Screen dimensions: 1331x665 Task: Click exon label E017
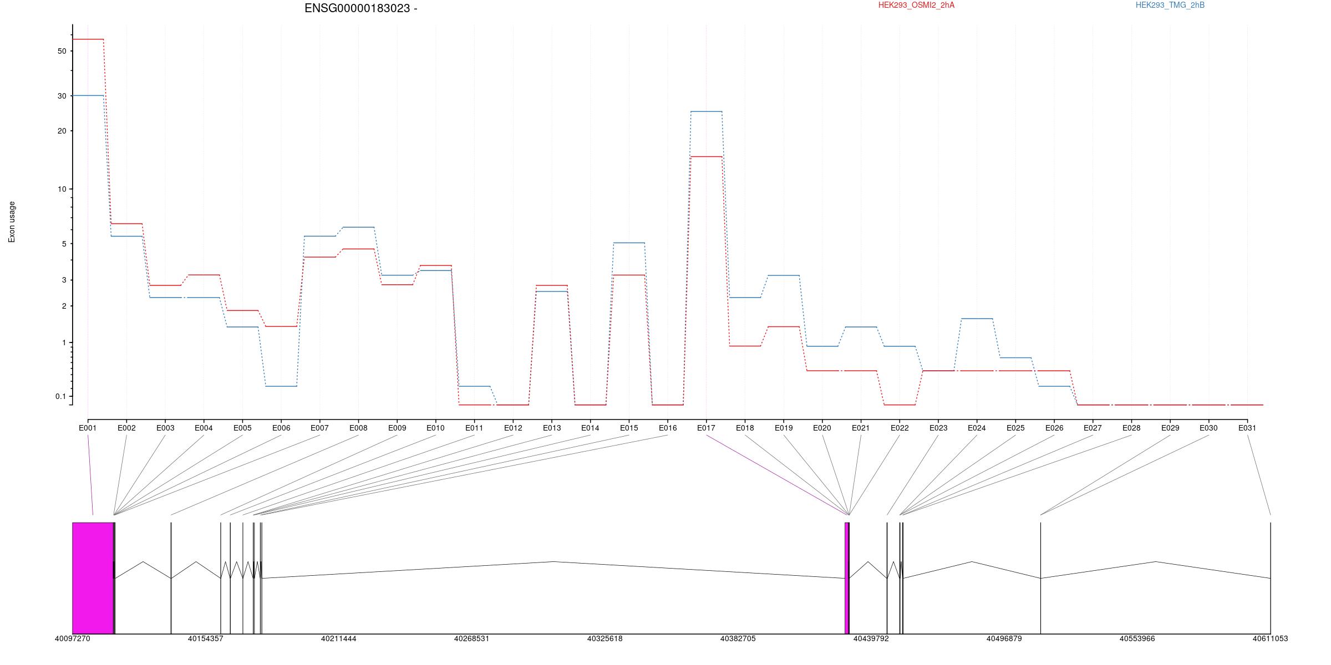click(x=706, y=428)
